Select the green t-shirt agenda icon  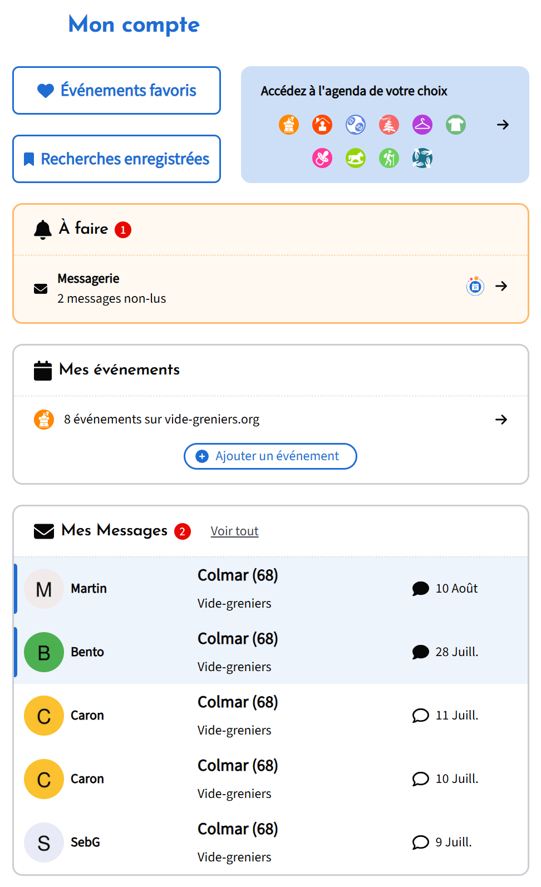click(x=456, y=125)
